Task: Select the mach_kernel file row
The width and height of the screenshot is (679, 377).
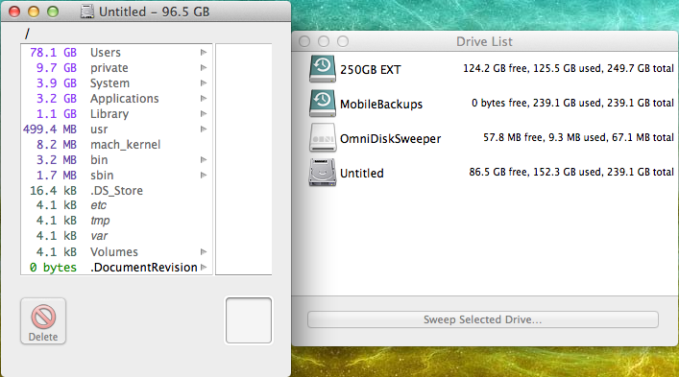Action: pyautogui.click(x=116, y=145)
